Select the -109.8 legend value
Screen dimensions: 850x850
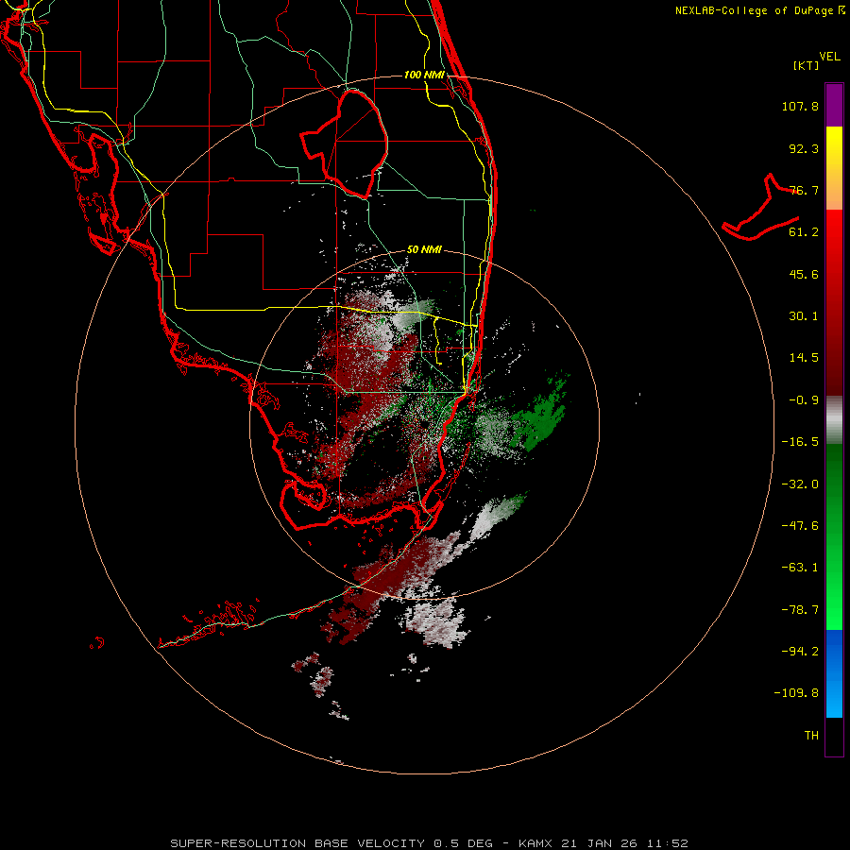click(x=796, y=693)
